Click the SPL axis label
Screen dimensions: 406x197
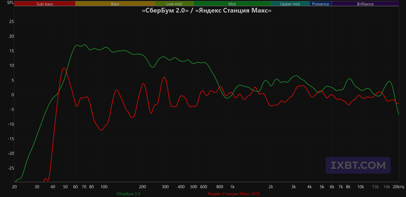coord(11,3)
